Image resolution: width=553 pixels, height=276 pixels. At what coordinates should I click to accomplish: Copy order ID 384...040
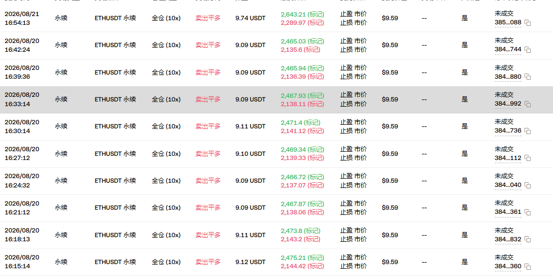528,185
